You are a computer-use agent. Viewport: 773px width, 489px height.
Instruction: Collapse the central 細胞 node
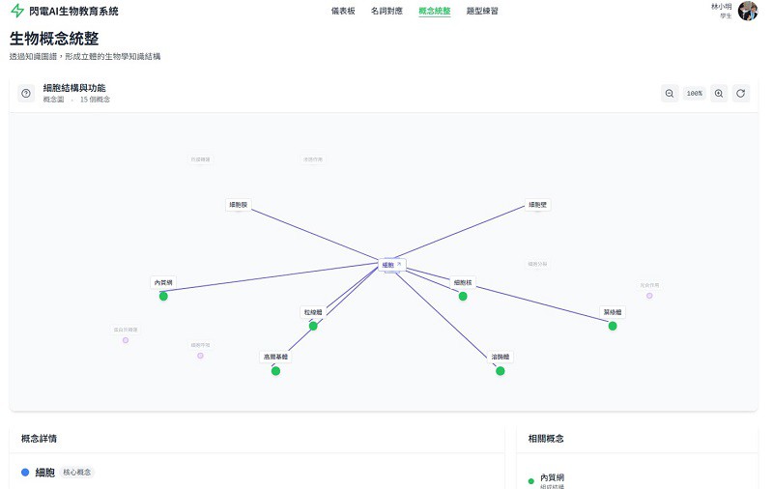tap(399, 264)
